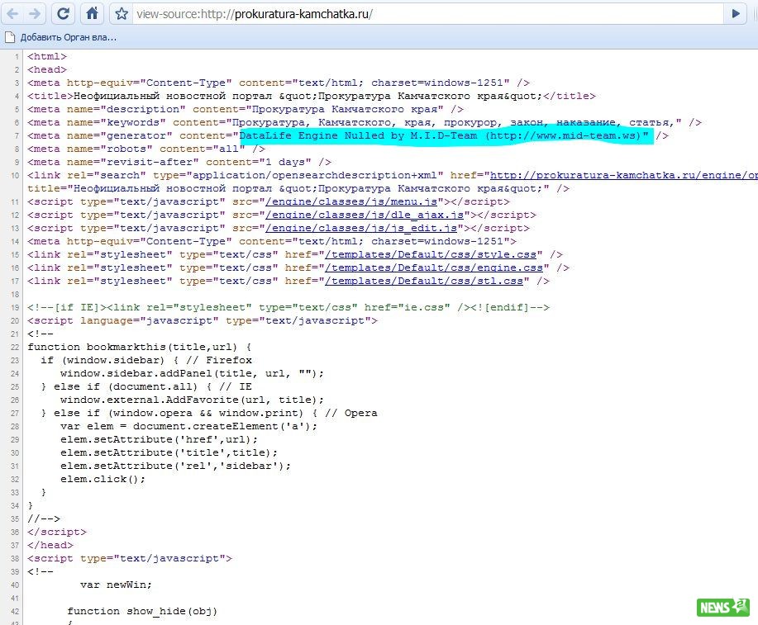The image size is (758, 625).
Task: Select the meta name="description" line
Action: tap(246, 109)
